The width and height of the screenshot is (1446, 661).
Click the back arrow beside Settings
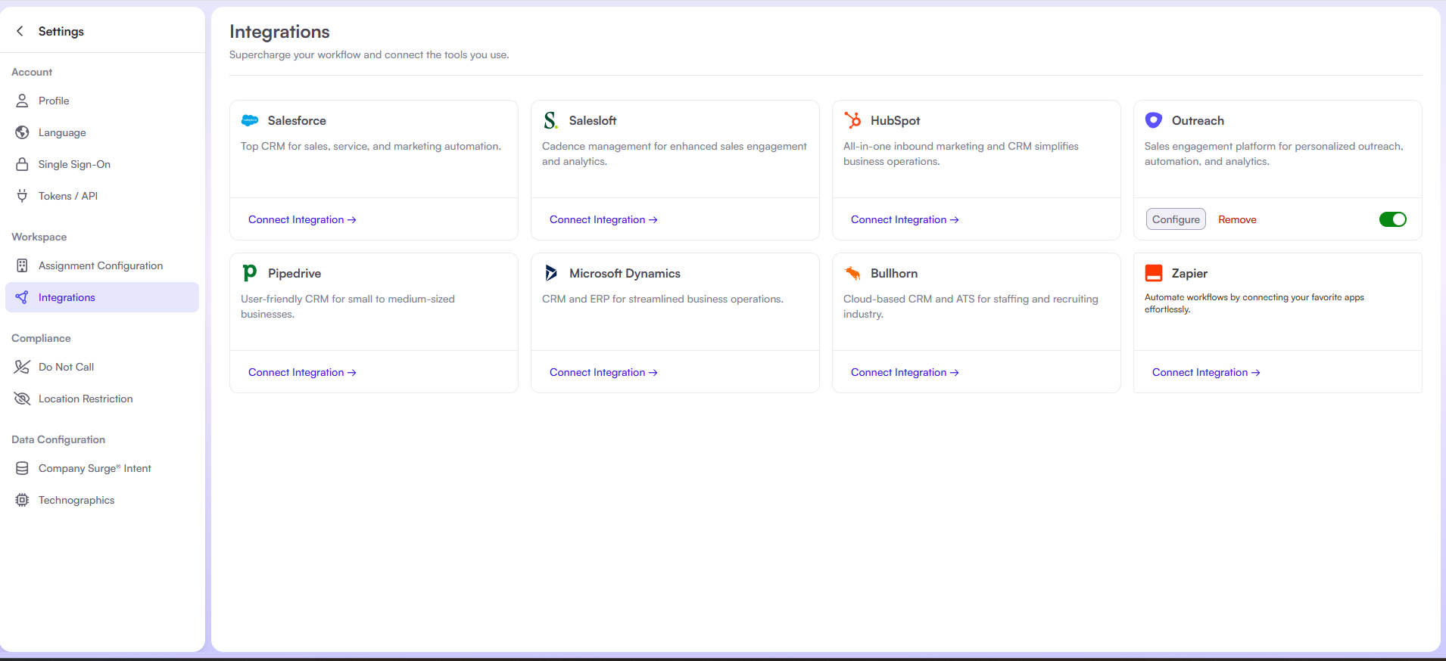[20, 31]
